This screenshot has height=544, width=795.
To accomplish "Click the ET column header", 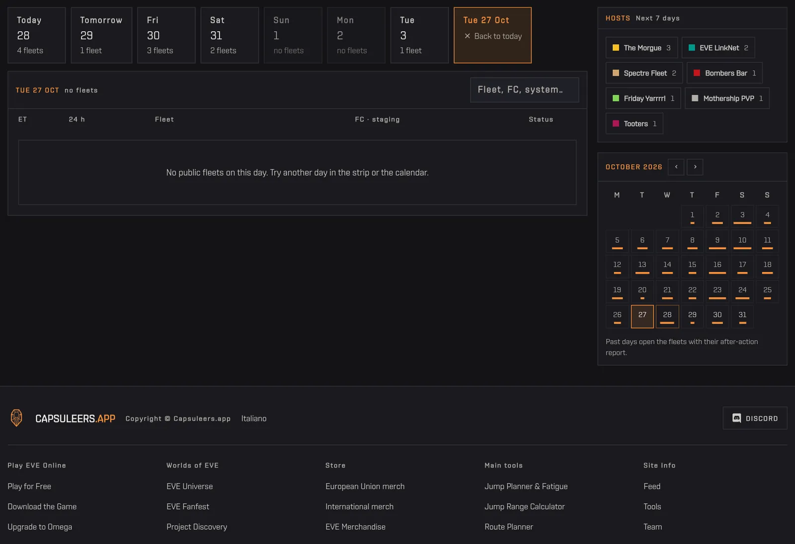I will click(22, 119).
